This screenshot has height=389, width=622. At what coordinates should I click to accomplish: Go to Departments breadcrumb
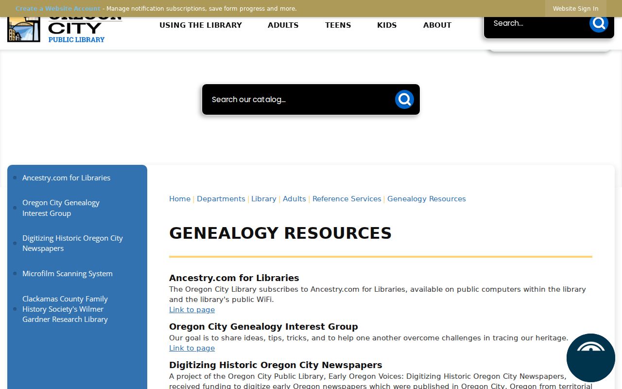(x=221, y=199)
